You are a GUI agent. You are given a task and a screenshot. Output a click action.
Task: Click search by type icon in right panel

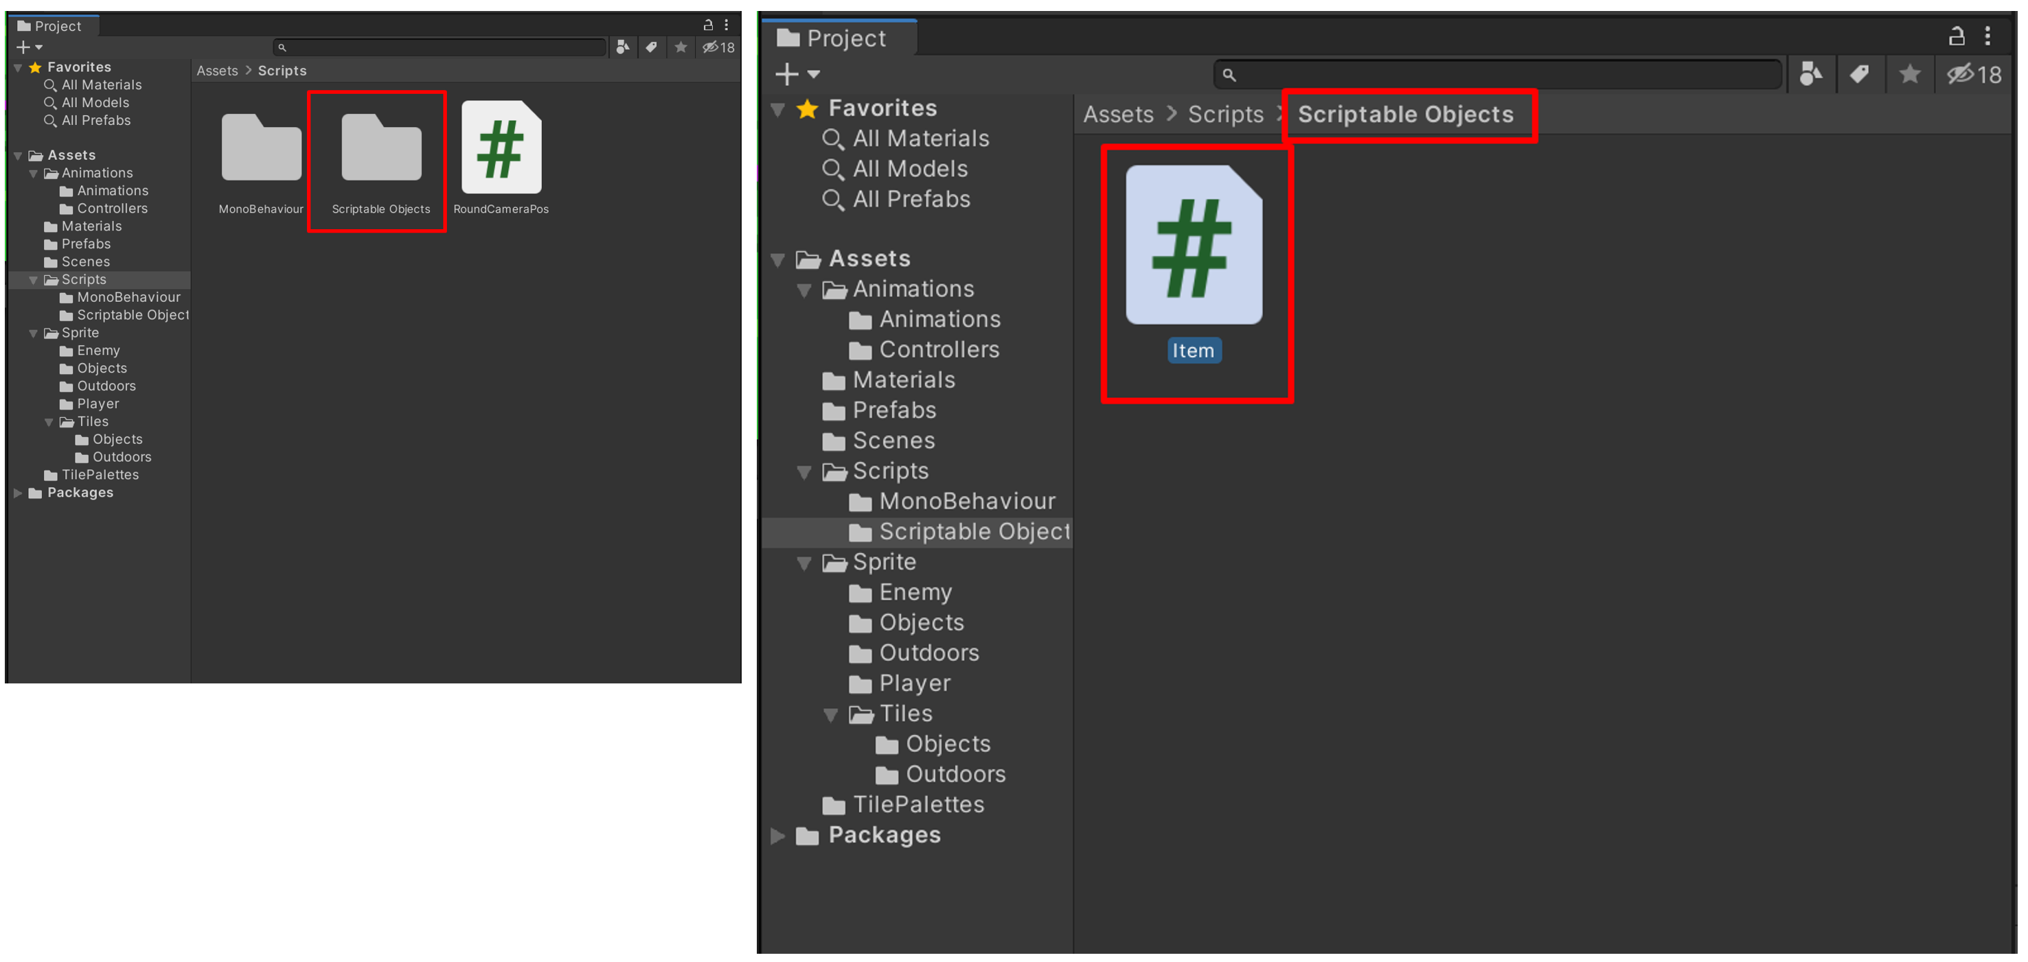pyautogui.click(x=1810, y=74)
